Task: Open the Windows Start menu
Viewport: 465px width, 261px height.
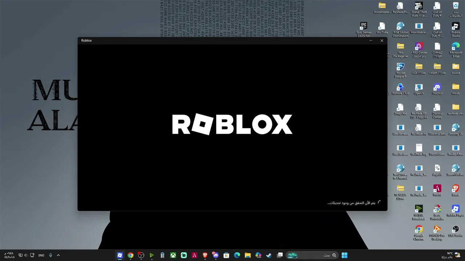Action: pyautogui.click(x=344, y=255)
